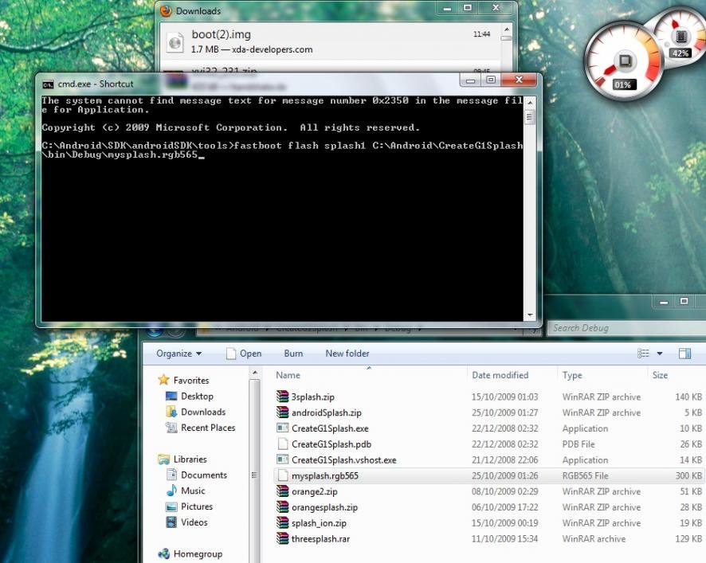Viewport: 706px width, 563px height.
Task: Click the 11/10/2009 15:34 date cell
Action: click(504, 538)
